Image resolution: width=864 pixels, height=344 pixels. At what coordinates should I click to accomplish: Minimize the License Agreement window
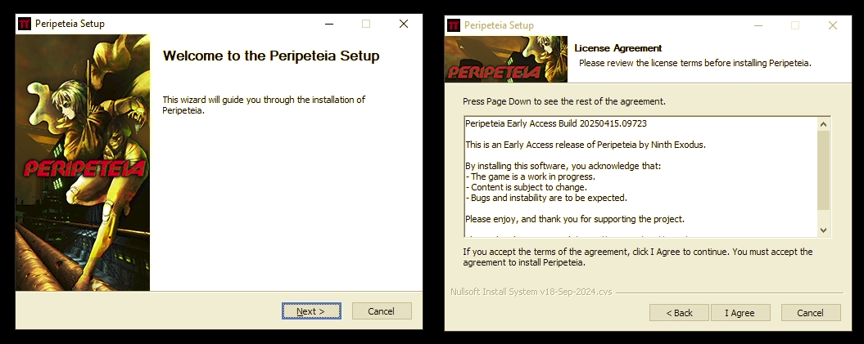click(758, 25)
